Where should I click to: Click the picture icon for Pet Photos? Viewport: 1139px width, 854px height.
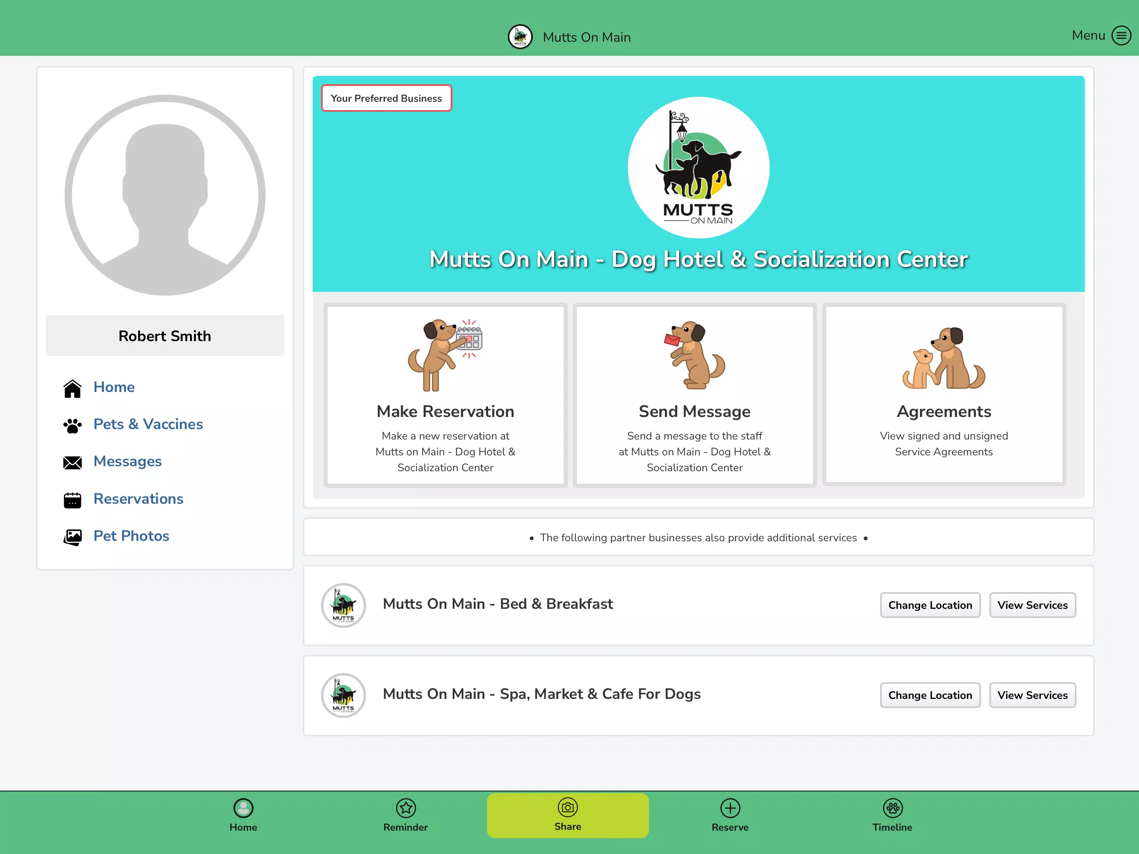(73, 537)
